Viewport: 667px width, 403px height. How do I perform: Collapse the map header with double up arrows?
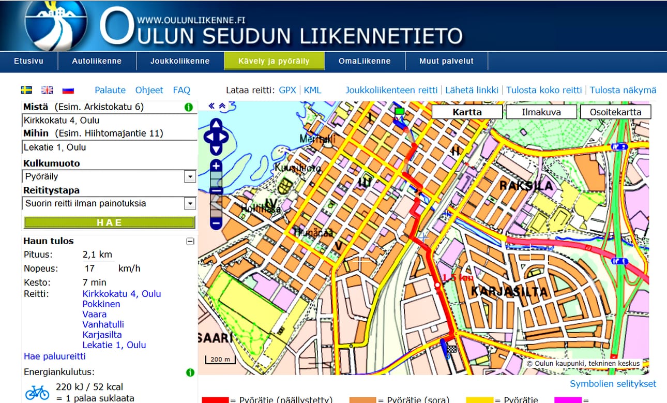222,106
